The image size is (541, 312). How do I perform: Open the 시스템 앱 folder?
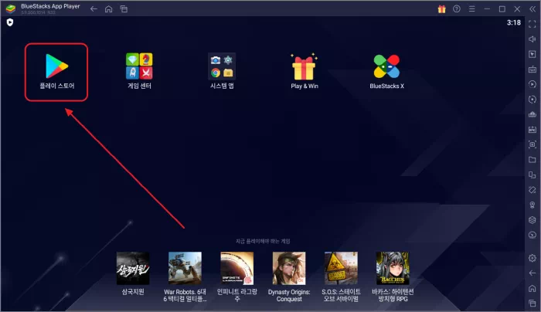(x=222, y=71)
